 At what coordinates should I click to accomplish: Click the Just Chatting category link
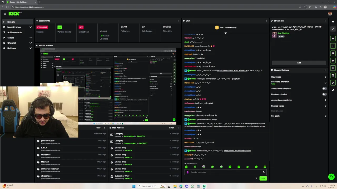tap(284, 33)
